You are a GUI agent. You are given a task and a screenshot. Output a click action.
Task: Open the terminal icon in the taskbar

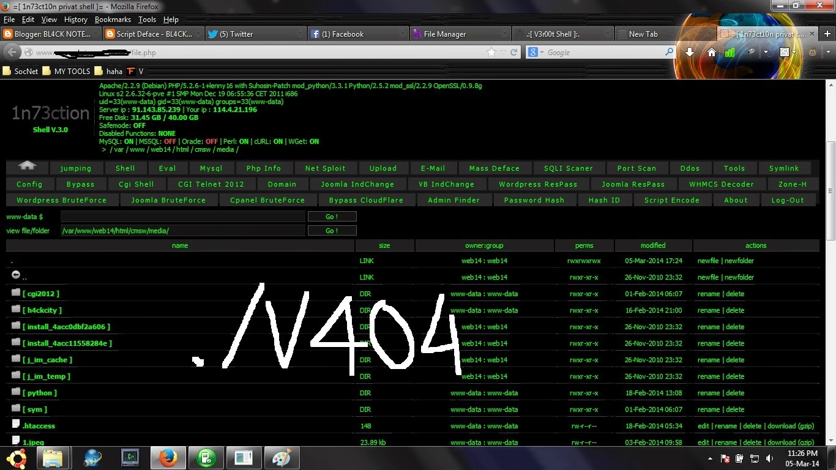point(130,458)
